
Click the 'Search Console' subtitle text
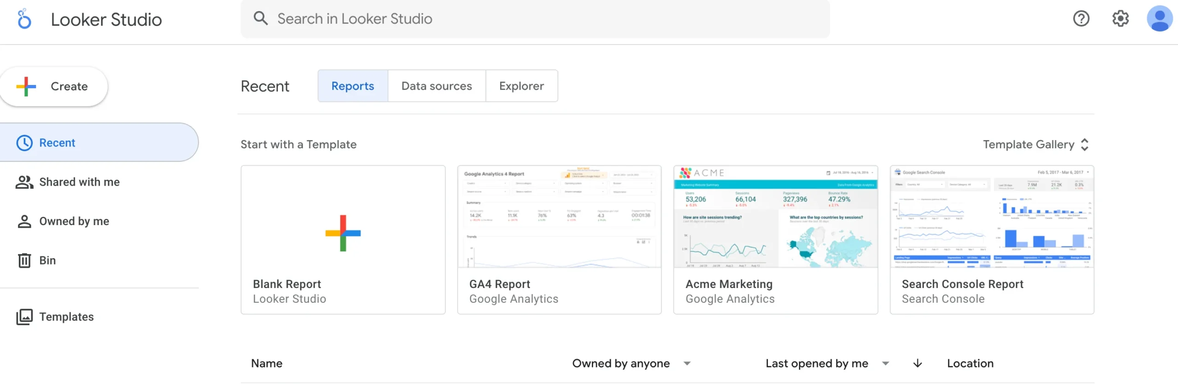(943, 299)
